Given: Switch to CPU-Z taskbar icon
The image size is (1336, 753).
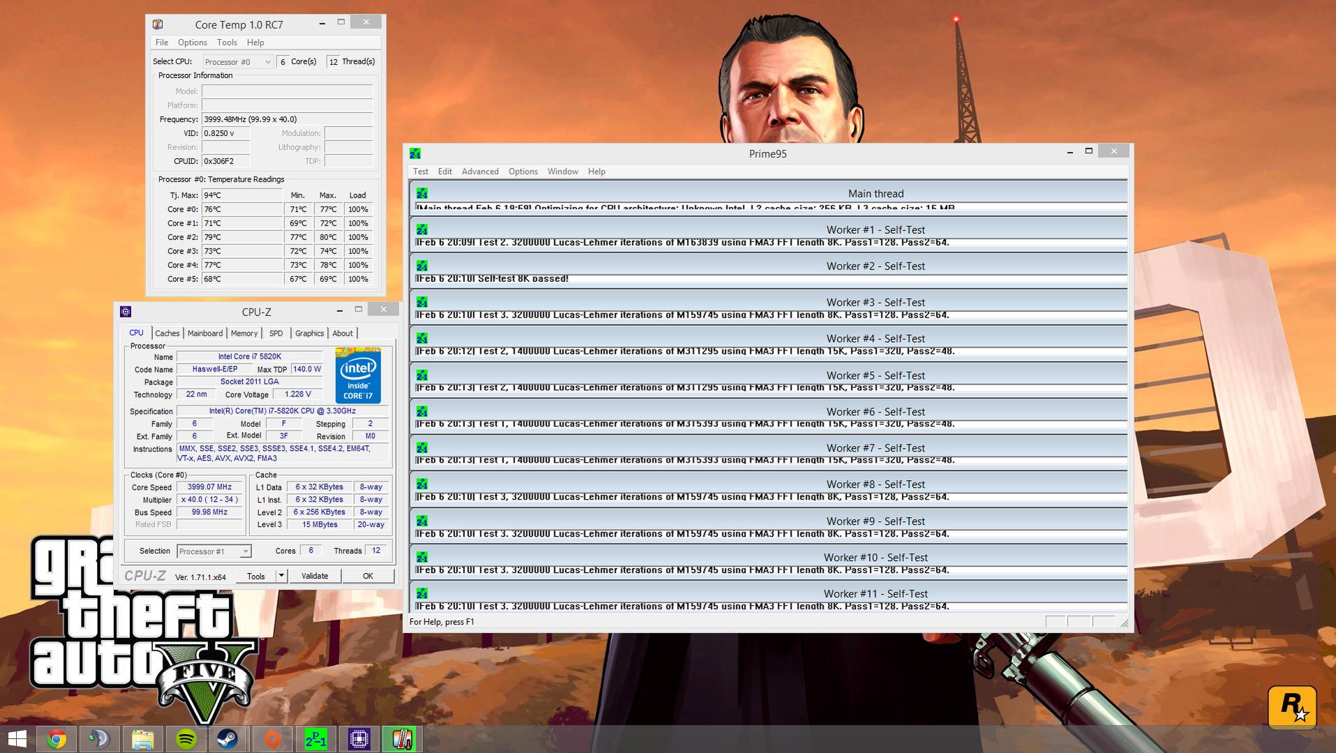Looking at the screenshot, I should pyautogui.click(x=359, y=739).
